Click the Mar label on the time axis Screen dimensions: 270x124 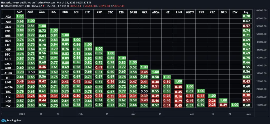tap(133, 114)
